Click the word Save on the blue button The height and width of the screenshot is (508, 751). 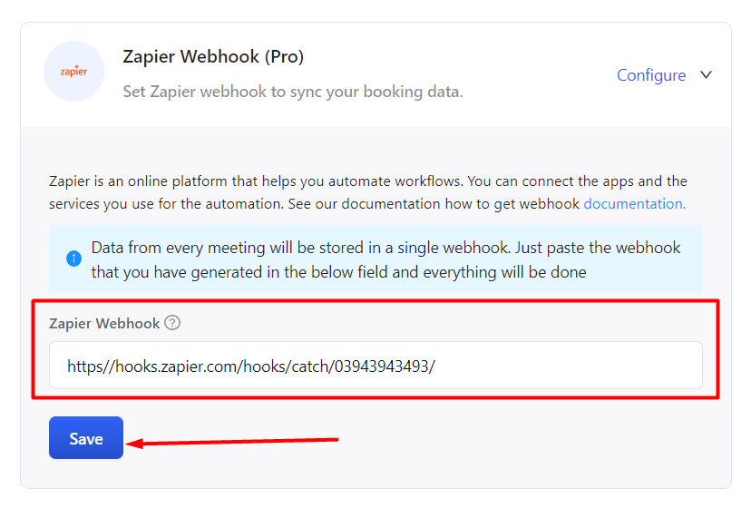(86, 438)
